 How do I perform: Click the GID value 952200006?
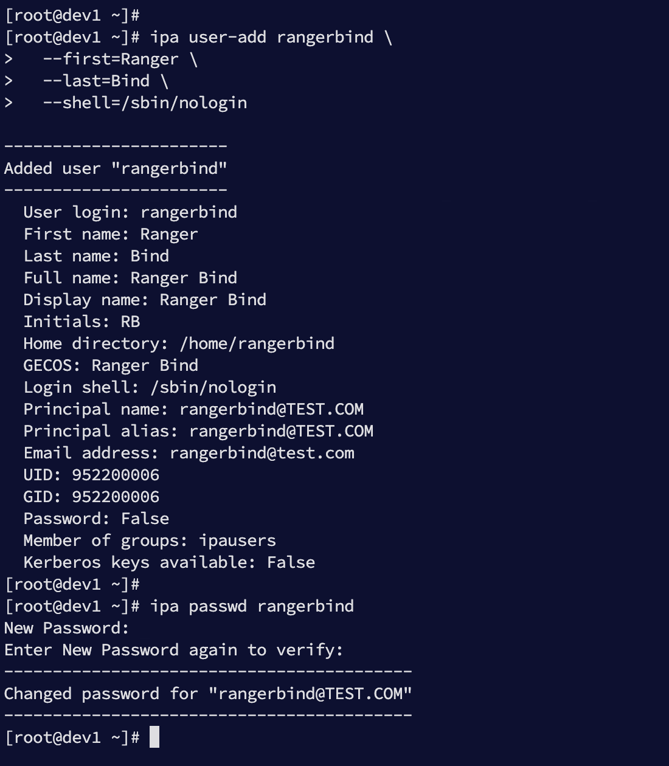click(x=116, y=497)
